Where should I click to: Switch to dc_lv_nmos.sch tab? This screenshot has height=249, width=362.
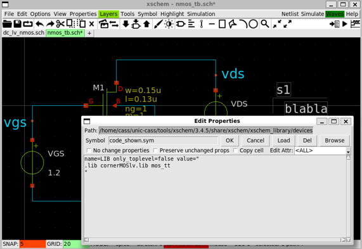[23, 33]
